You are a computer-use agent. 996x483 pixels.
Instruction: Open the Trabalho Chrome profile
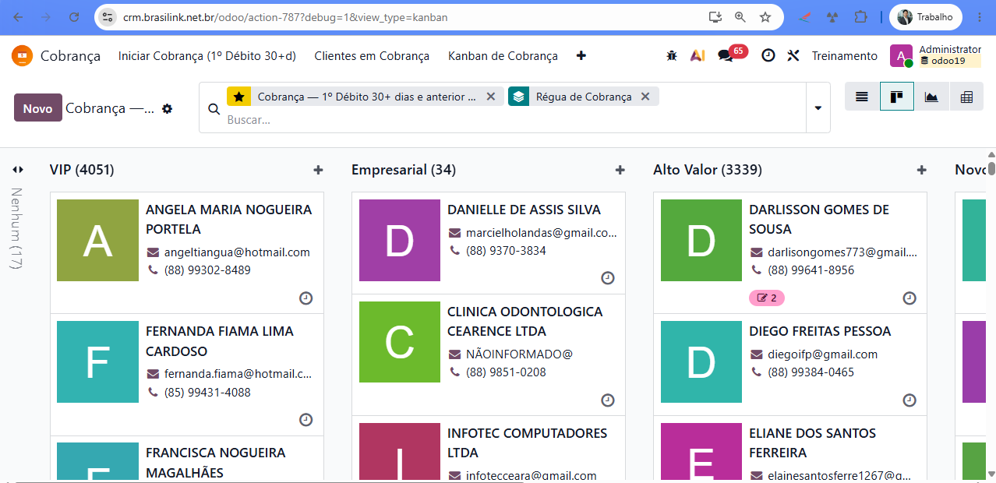[926, 17]
